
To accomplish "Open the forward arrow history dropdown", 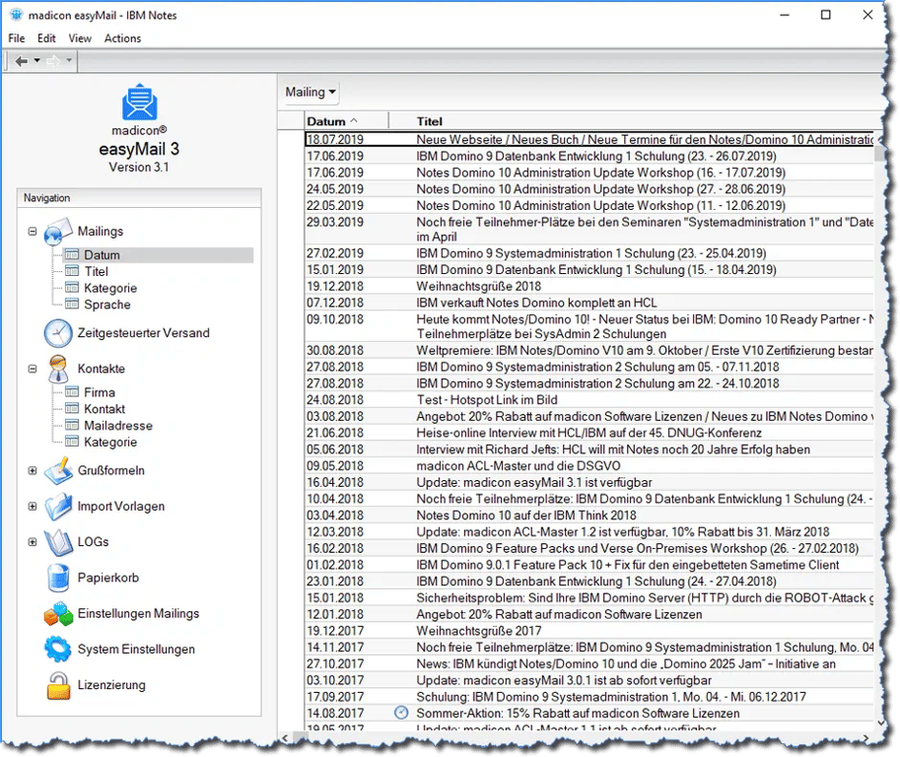I will (x=69, y=60).
